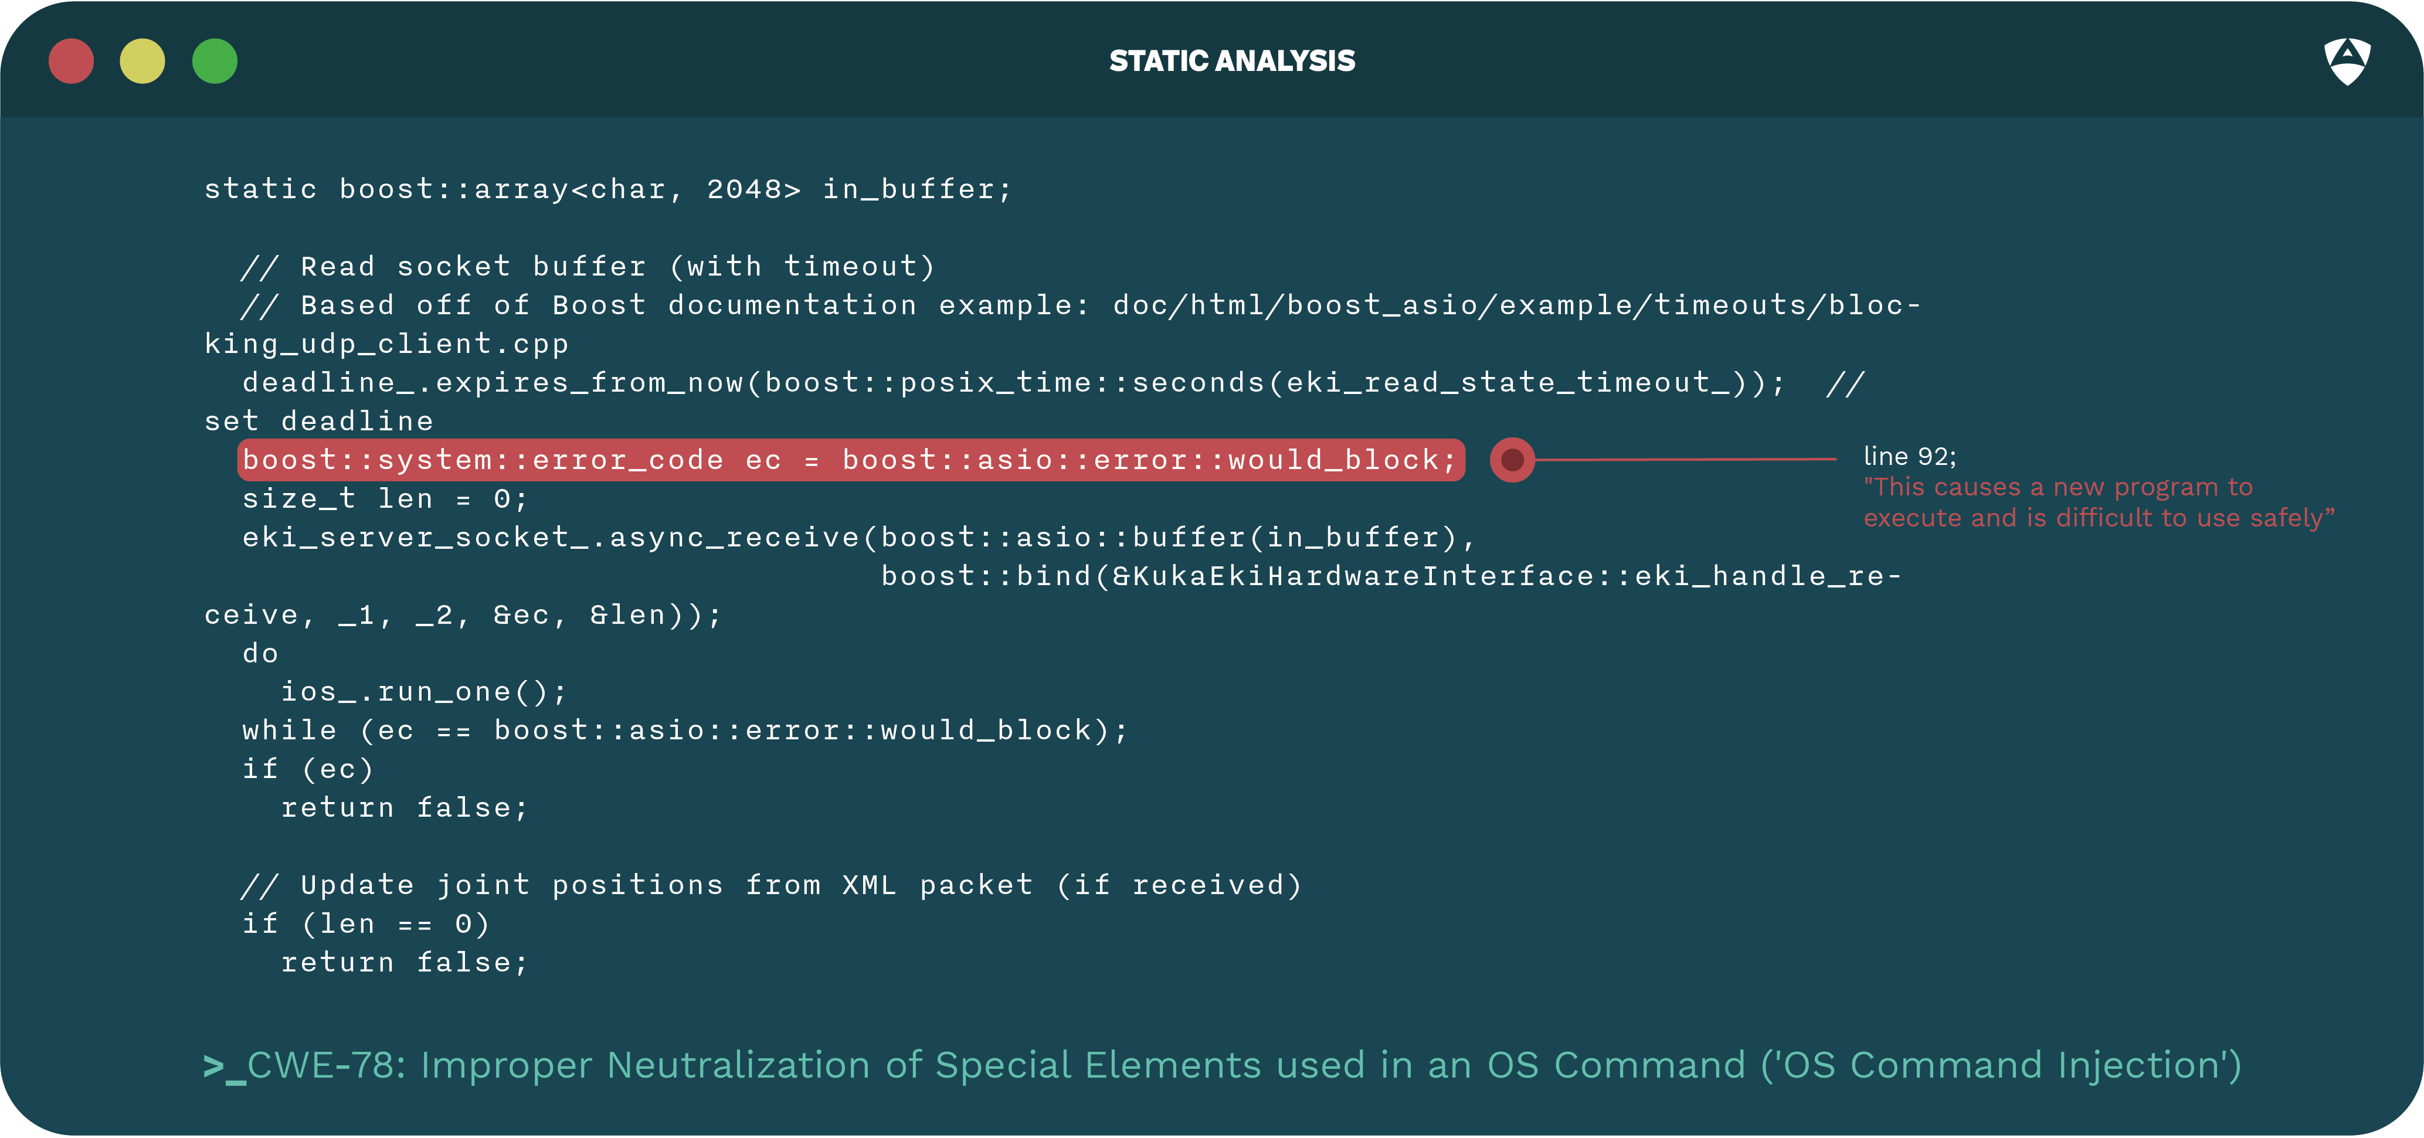
Task: Click the red warning quote about program execution
Action: tap(2099, 502)
